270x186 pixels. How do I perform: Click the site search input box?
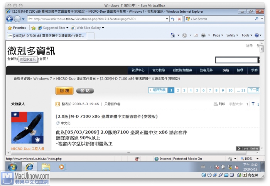[236, 60]
